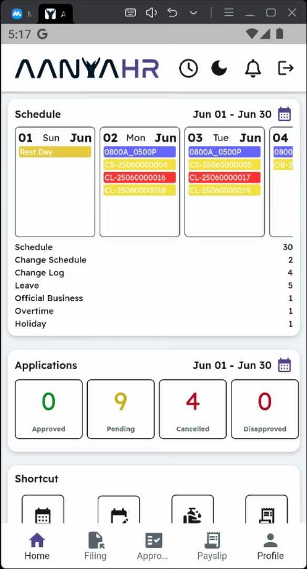Switch to the Filing tab

click(96, 546)
